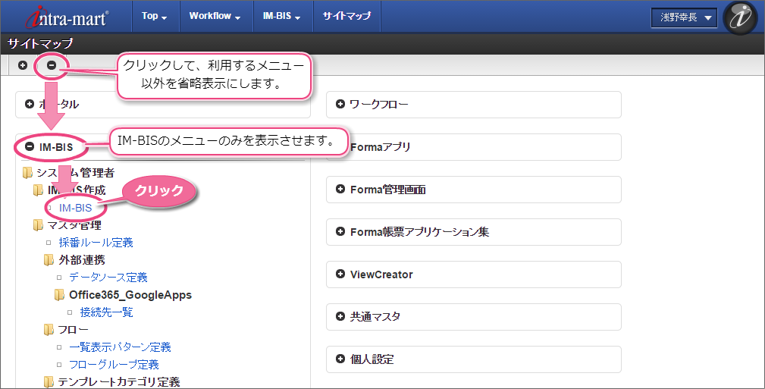This screenshot has width=765, height=389.
Task: Collapse the IM-BIS section
Action: (x=30, y=146)
